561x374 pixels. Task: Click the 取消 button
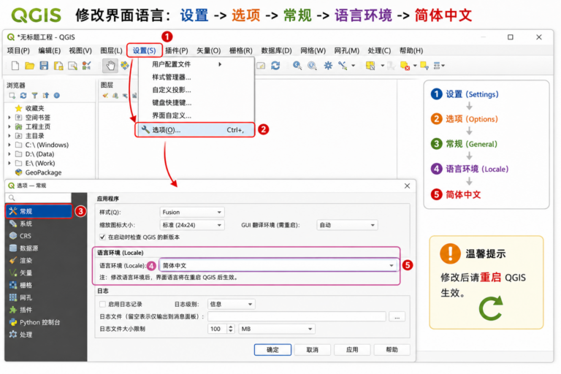313,350
